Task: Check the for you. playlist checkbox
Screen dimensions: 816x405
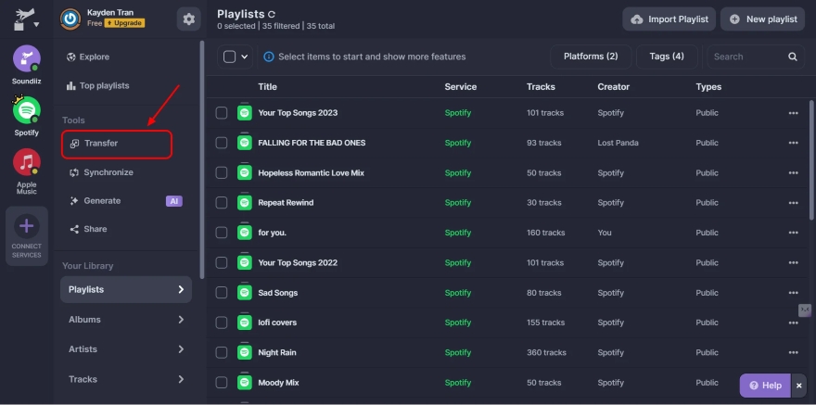Action: [x=222, y=233]
